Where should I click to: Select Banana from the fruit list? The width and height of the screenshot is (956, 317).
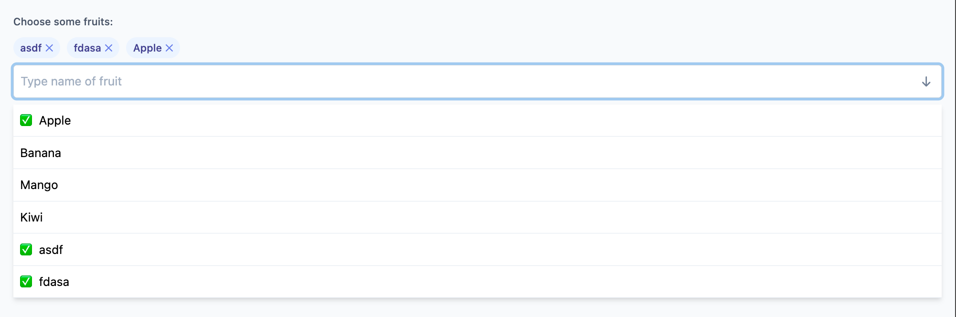[x=478, y=153]
